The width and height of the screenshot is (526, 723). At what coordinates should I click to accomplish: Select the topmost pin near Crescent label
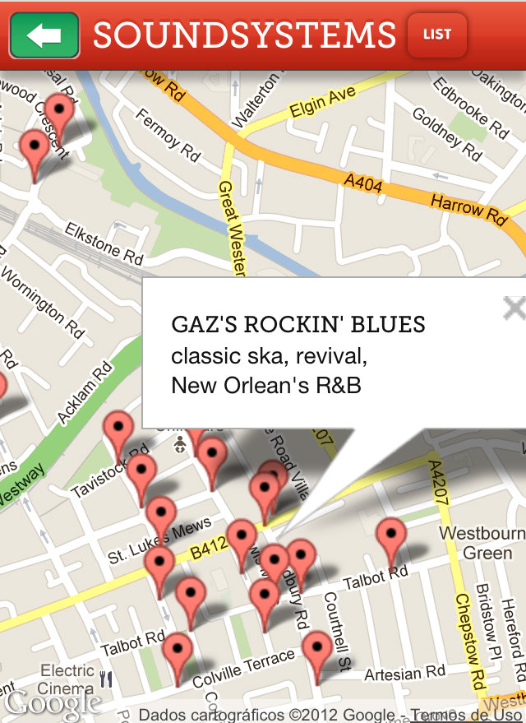[x=59, y=111]
